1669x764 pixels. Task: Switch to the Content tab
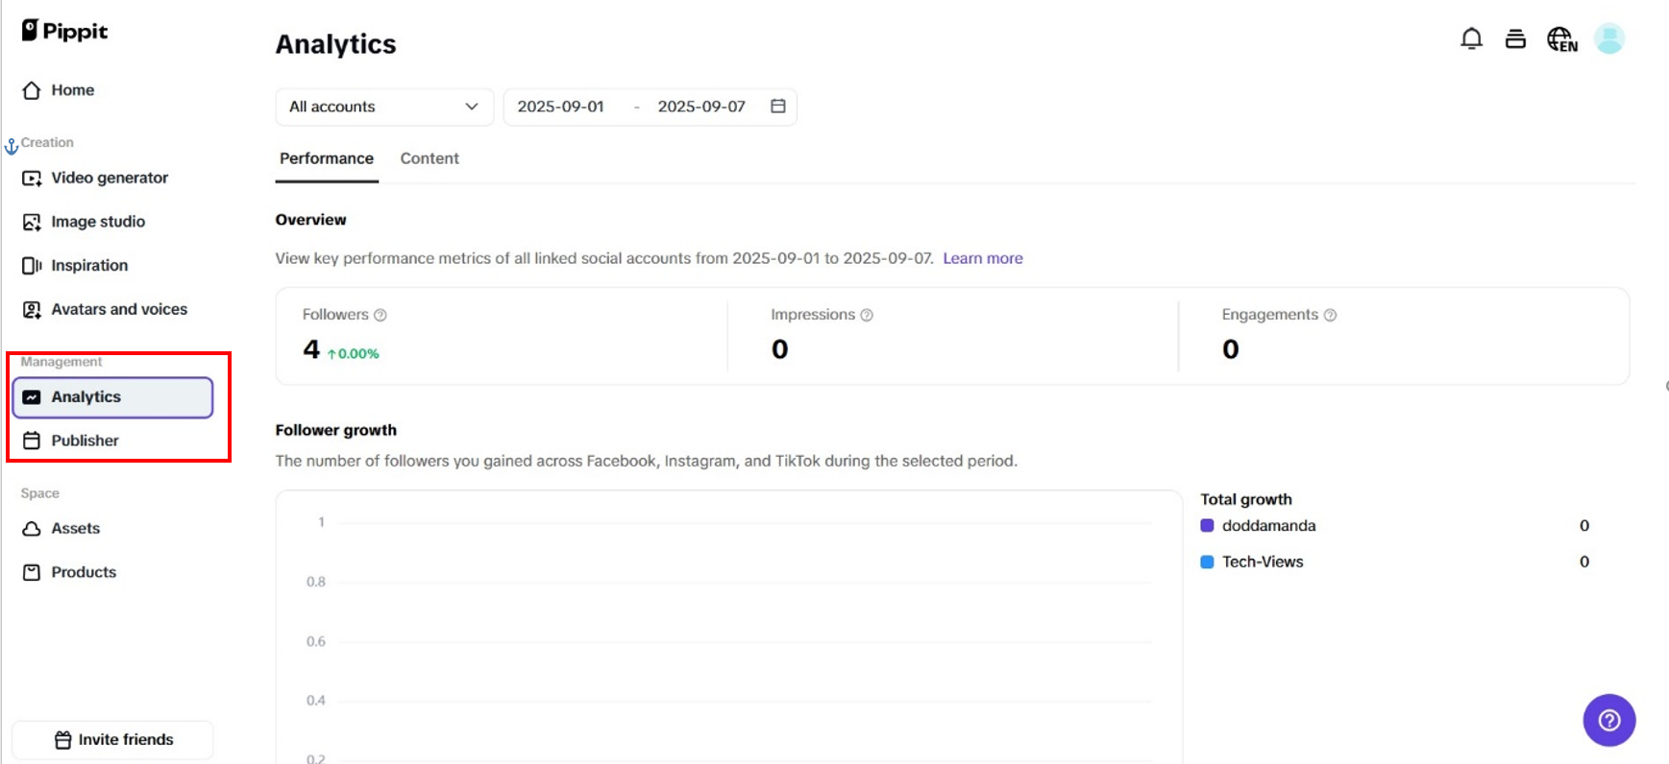pyautogui.click(x=430, y=158)
